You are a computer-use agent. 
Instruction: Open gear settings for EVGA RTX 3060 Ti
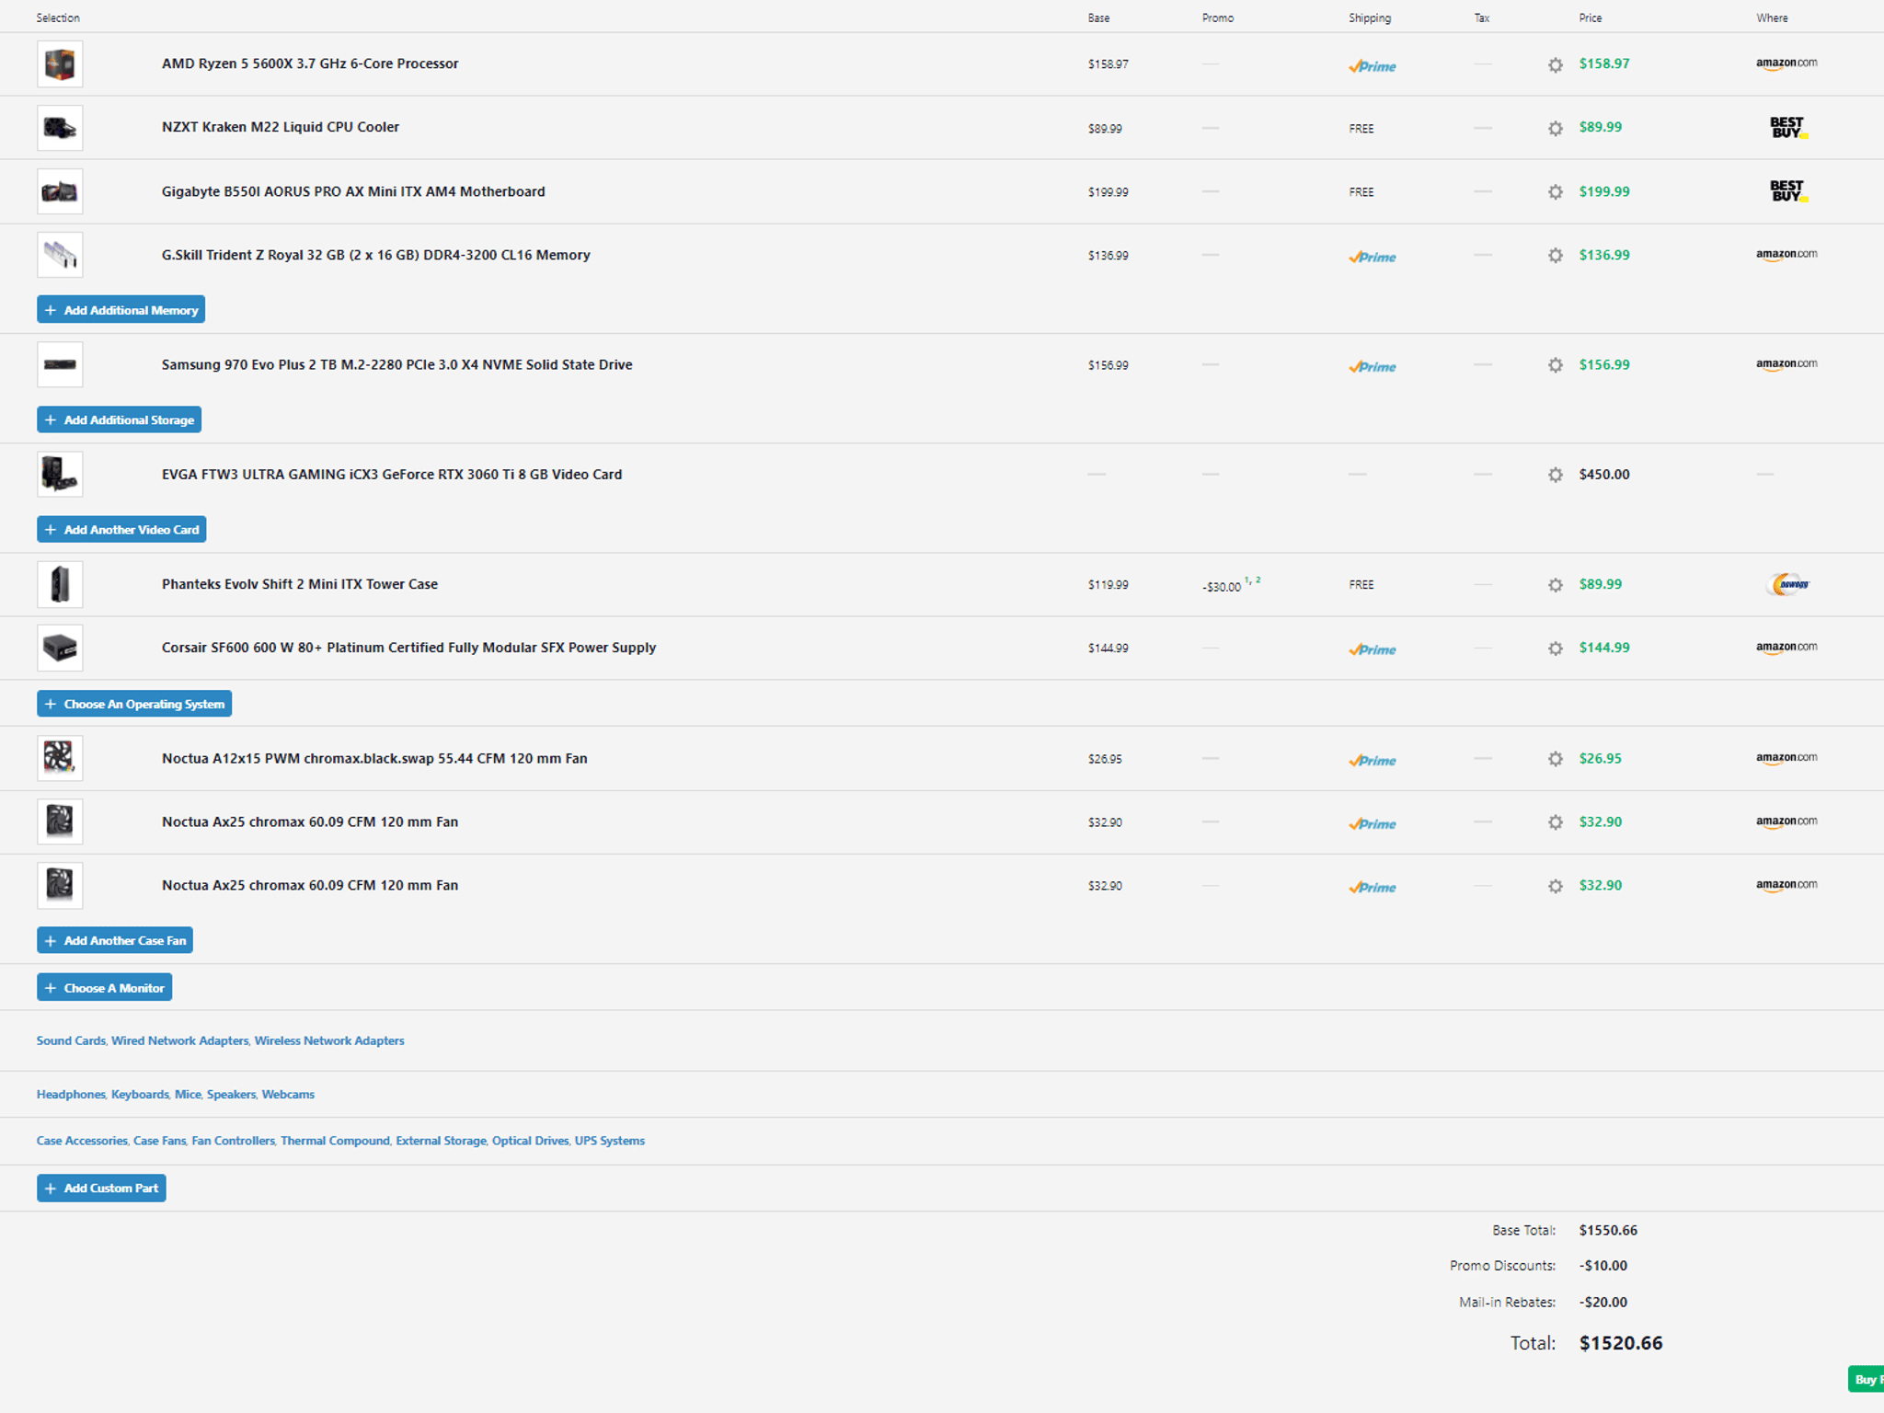click(1555, 475)
